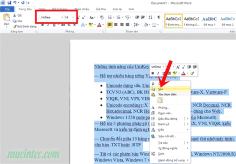
Task: Open ribbon font name dropdown .VnTime
Action: point(62,18)
